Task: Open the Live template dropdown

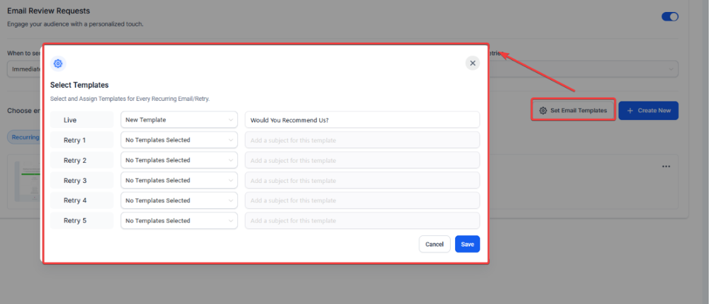Action: (x=179, y=120)
